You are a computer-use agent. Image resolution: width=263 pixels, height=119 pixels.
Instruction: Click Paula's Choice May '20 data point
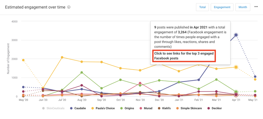click(x=23, y=60)
